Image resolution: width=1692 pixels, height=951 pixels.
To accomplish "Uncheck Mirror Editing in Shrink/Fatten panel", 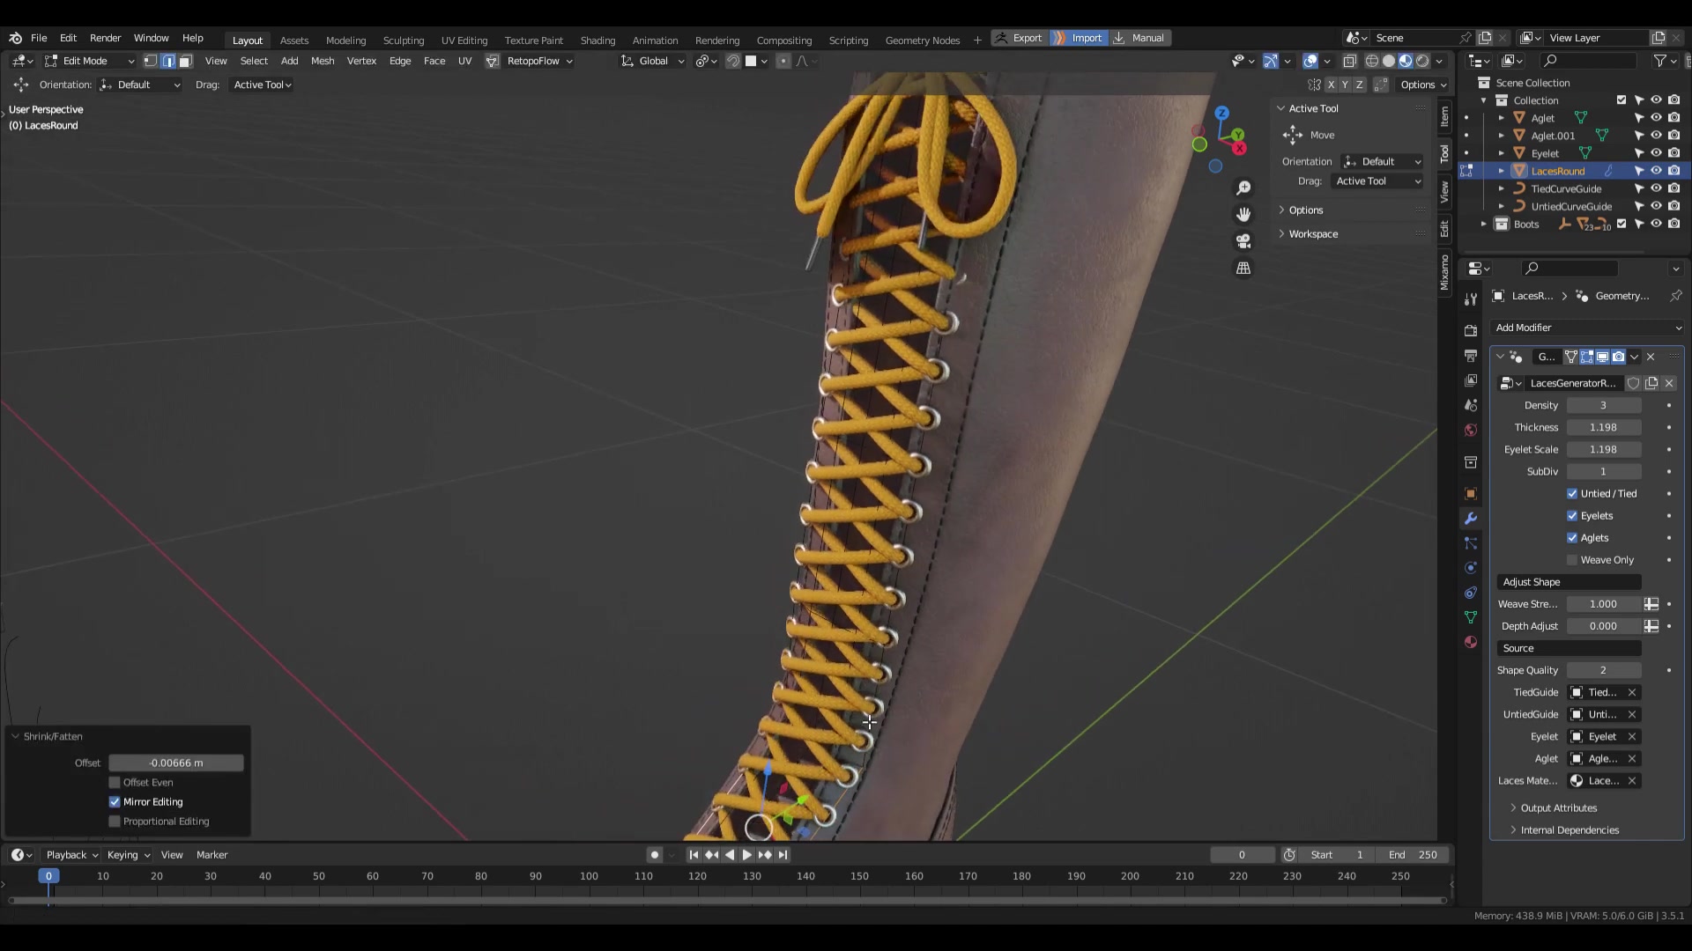I will coord(115,801).
